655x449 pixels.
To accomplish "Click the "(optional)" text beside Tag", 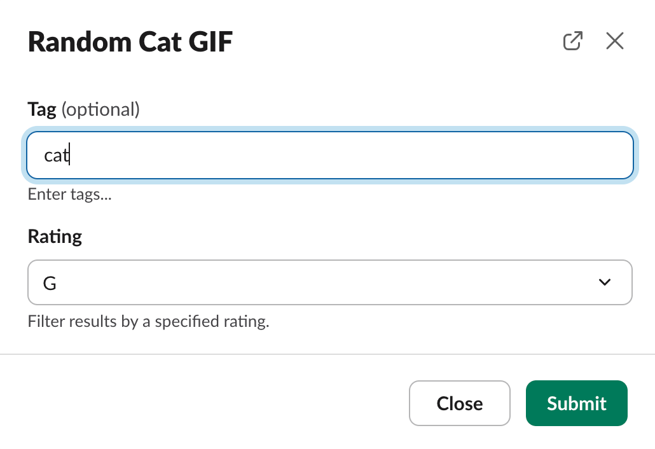I will point(100,109).
